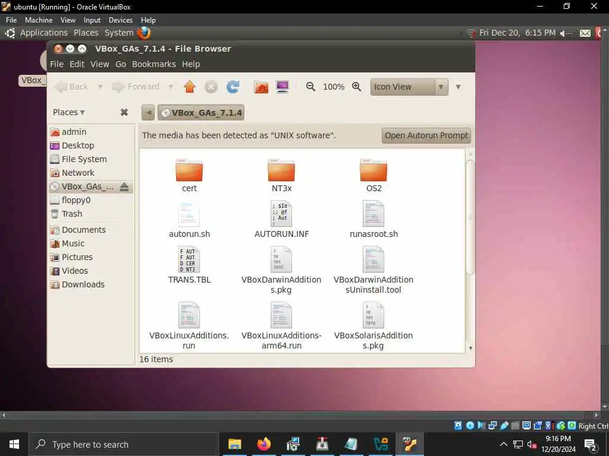Click the mail envelope indicator in Ubuntu panel
Viewport: 609px width, 456px height.
(x=585, y=33)
